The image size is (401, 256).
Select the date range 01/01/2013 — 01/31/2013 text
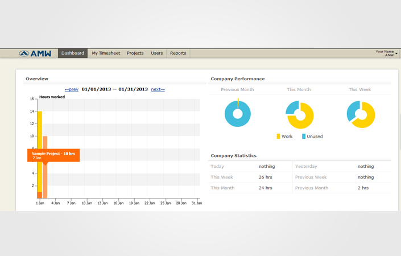[114, 89]
